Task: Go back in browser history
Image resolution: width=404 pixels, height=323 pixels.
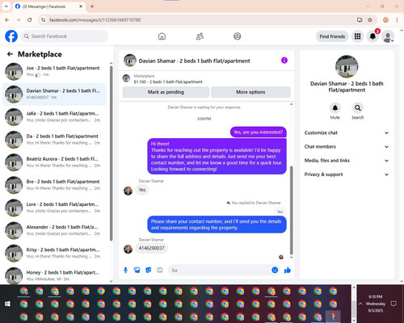Action: [x=7, y=20]
